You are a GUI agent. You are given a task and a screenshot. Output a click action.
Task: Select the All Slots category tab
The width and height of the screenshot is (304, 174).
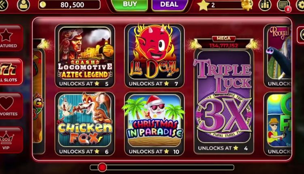11,72
